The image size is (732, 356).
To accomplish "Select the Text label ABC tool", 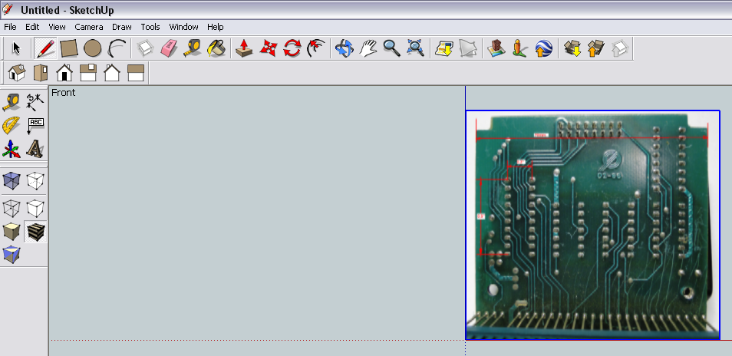I will [35, 126].
